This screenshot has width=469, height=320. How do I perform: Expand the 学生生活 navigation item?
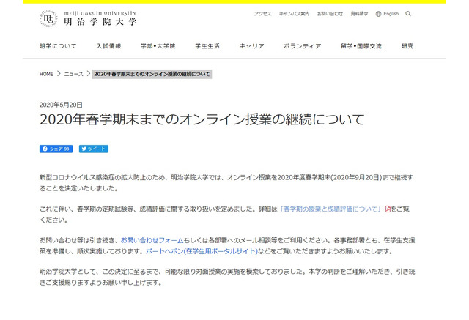(x=207, y=46)
